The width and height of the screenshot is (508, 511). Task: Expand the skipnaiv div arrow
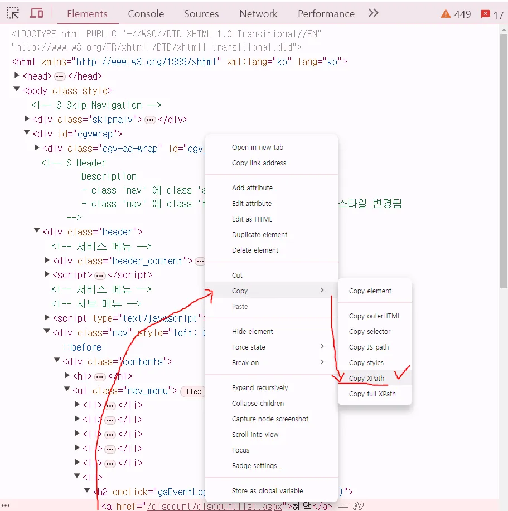pyautogui.click(x=27, y=119)
